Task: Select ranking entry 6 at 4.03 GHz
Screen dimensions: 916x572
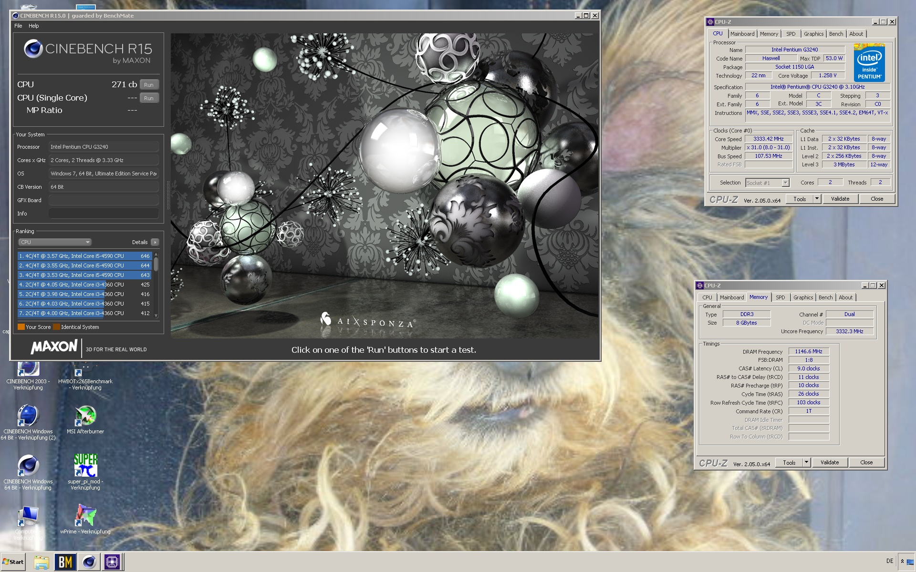Action: tap(84, 304)
